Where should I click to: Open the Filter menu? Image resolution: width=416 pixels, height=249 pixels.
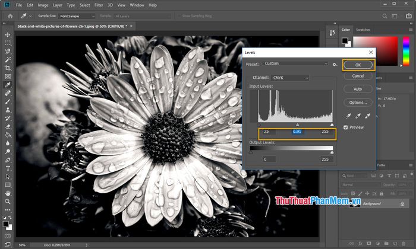pyautogui.click(x=99, y=5)
